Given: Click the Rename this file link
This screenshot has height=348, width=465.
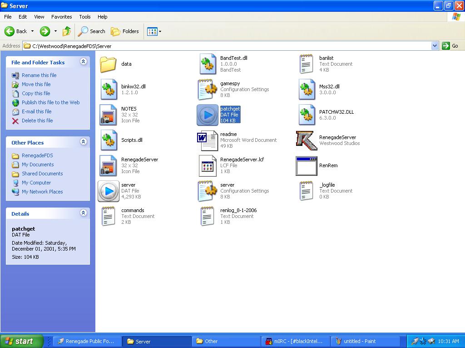Looking at the screenshot, I should pos(39,75).
